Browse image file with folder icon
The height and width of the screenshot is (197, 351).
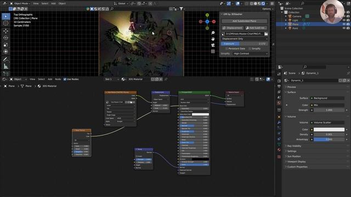(266, 34)
